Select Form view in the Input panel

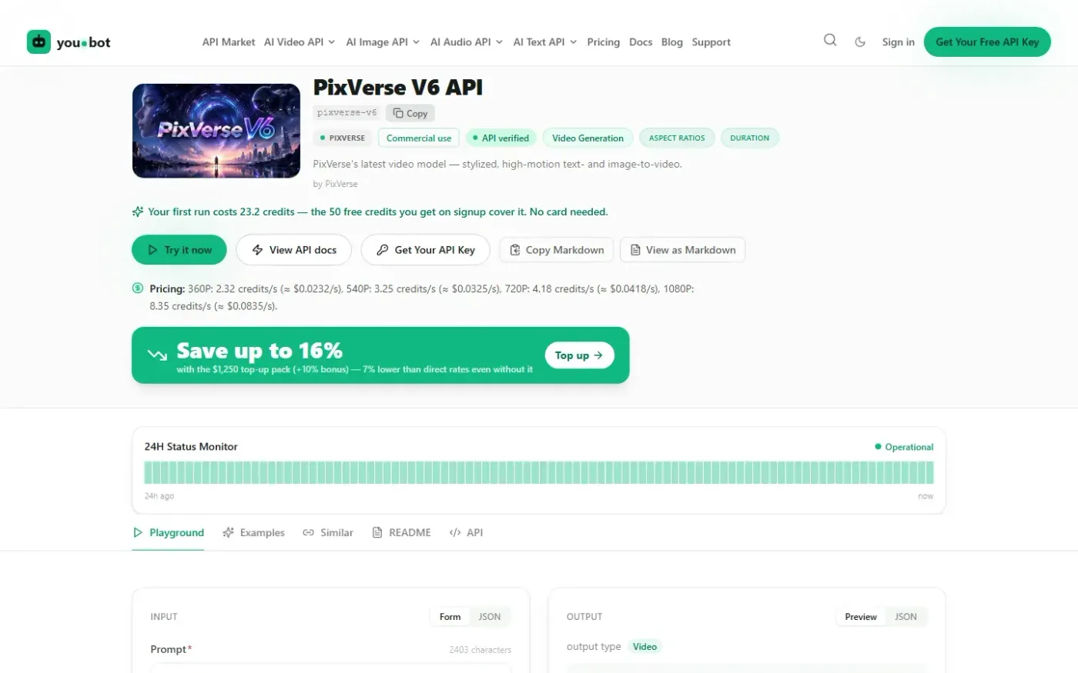point(450,617)
